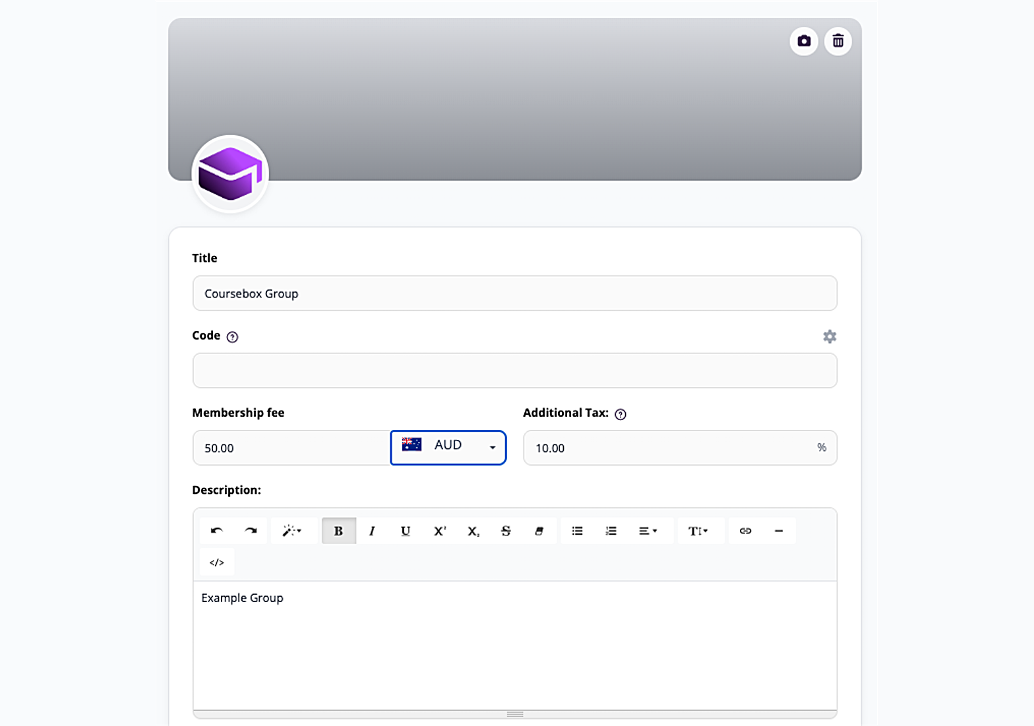Insert an unordered bullet list

578,531
